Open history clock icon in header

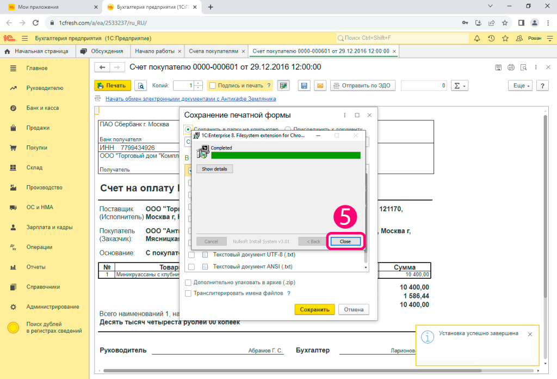pos(491,38)
